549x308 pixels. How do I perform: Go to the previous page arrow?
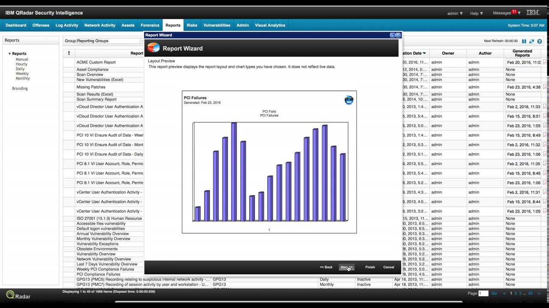pyautogui.click(x=504, y=293)
